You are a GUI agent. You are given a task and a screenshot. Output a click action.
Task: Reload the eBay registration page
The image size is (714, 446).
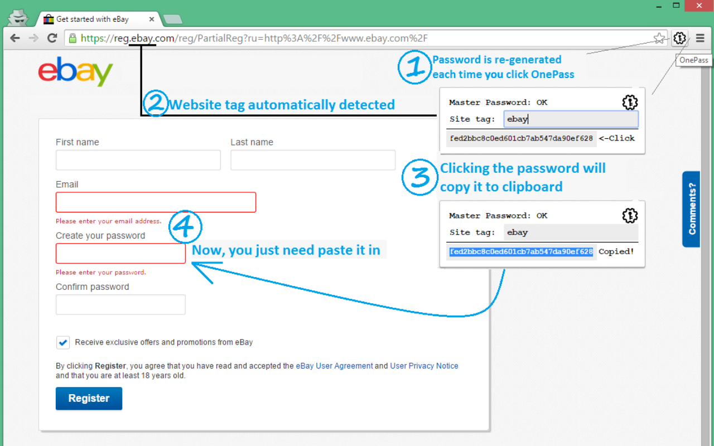pyautogui.click(x=52, y=38)
